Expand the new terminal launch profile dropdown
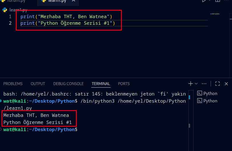Image resolution: width=232 pixels, height=151 pixels. coord(196,84)
